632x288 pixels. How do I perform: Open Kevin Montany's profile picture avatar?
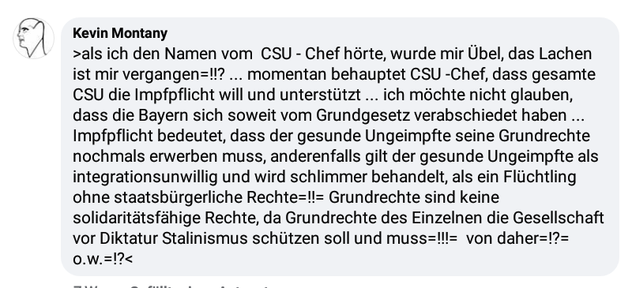tap(34, 38)
